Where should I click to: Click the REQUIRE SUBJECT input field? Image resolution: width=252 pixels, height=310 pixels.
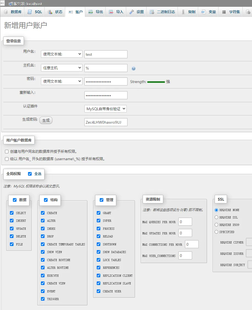coord(250,265)
